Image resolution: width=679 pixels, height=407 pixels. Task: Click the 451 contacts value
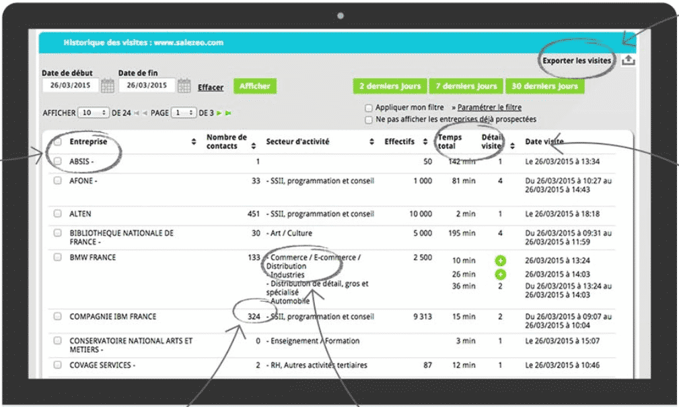tap(253, 214)
